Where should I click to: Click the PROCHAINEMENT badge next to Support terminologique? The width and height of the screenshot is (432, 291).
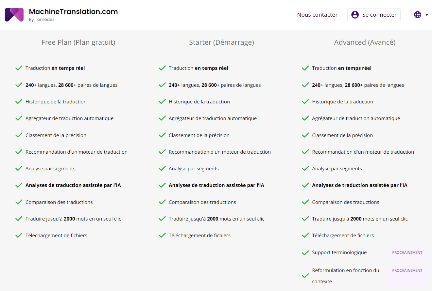click(x=407, y=253)
